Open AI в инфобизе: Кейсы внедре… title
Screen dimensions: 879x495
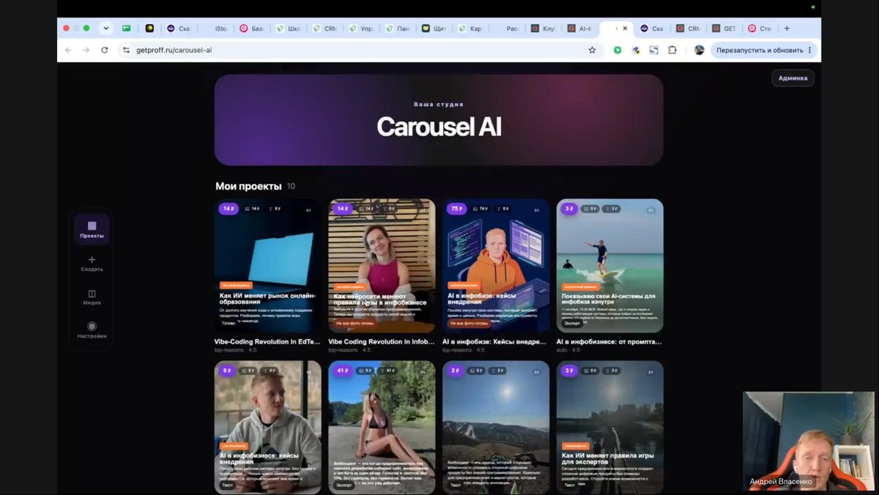pos(495,341)
